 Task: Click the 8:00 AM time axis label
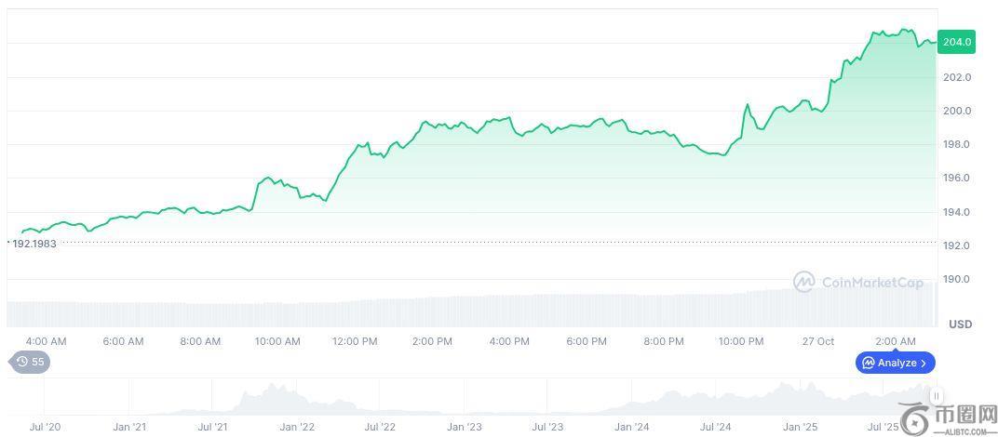(x=200, y=341)
